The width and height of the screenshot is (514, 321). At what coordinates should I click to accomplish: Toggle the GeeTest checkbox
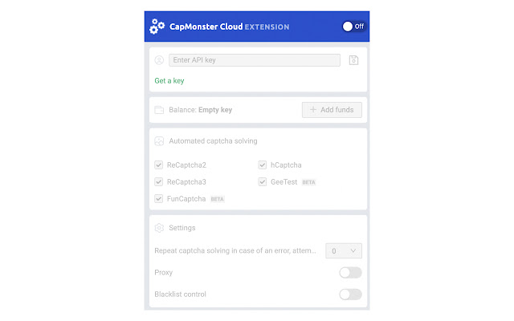(263, 182)
